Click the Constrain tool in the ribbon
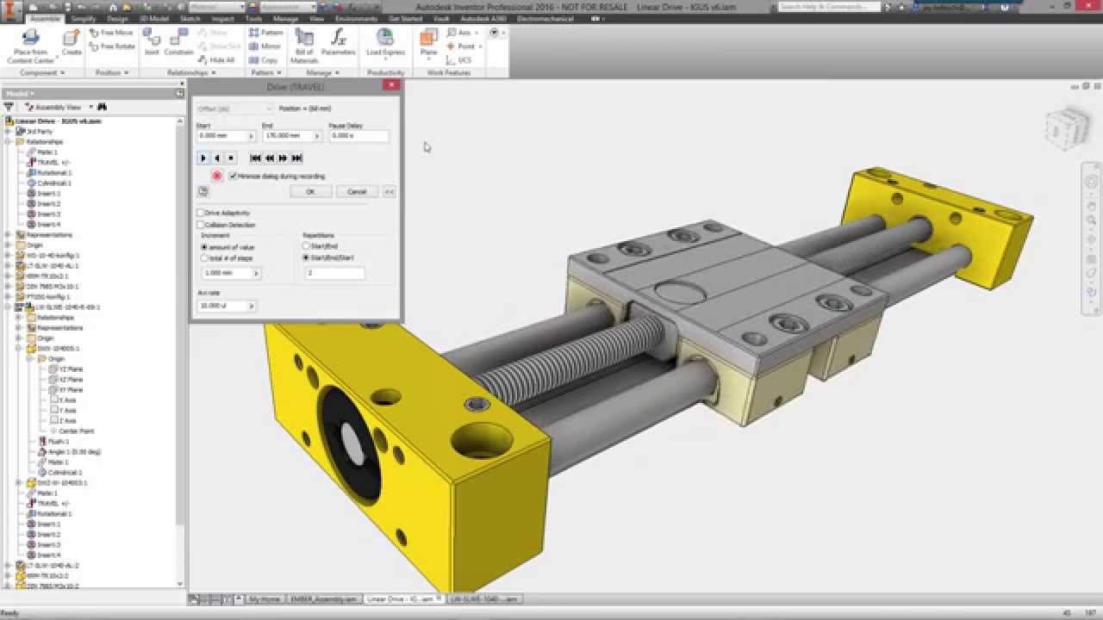1103x620 pixels. (178, 41)
